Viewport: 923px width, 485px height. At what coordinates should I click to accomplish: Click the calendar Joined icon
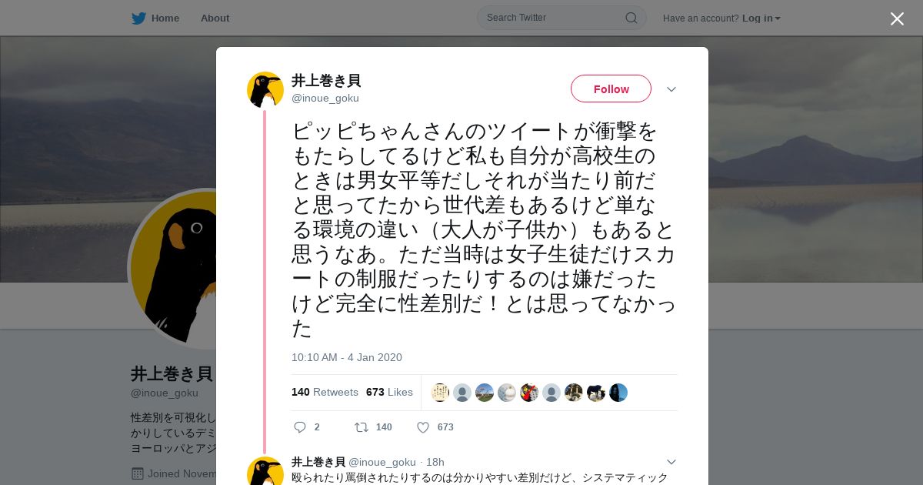[138, 473]
